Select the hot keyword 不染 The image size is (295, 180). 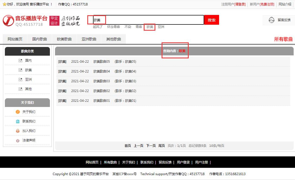pos(128,27)
